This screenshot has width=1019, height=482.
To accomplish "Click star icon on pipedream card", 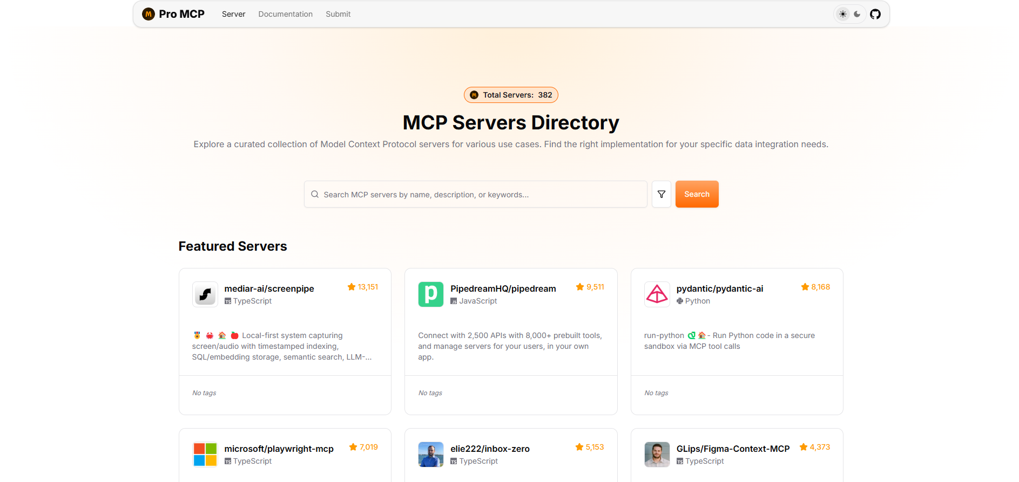I will 580,287.
